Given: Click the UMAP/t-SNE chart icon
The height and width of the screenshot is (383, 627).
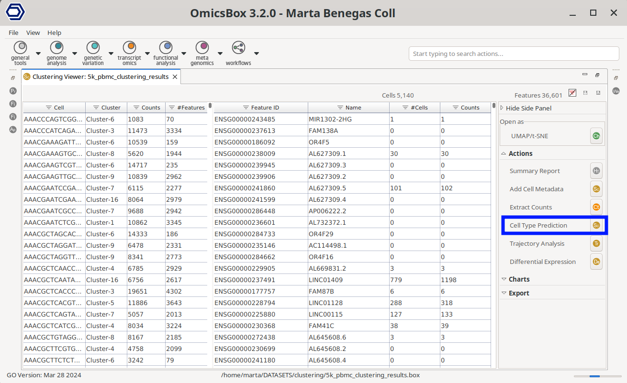Looking at the screenshot, I should pyautogui.click(x=596, y=136).
